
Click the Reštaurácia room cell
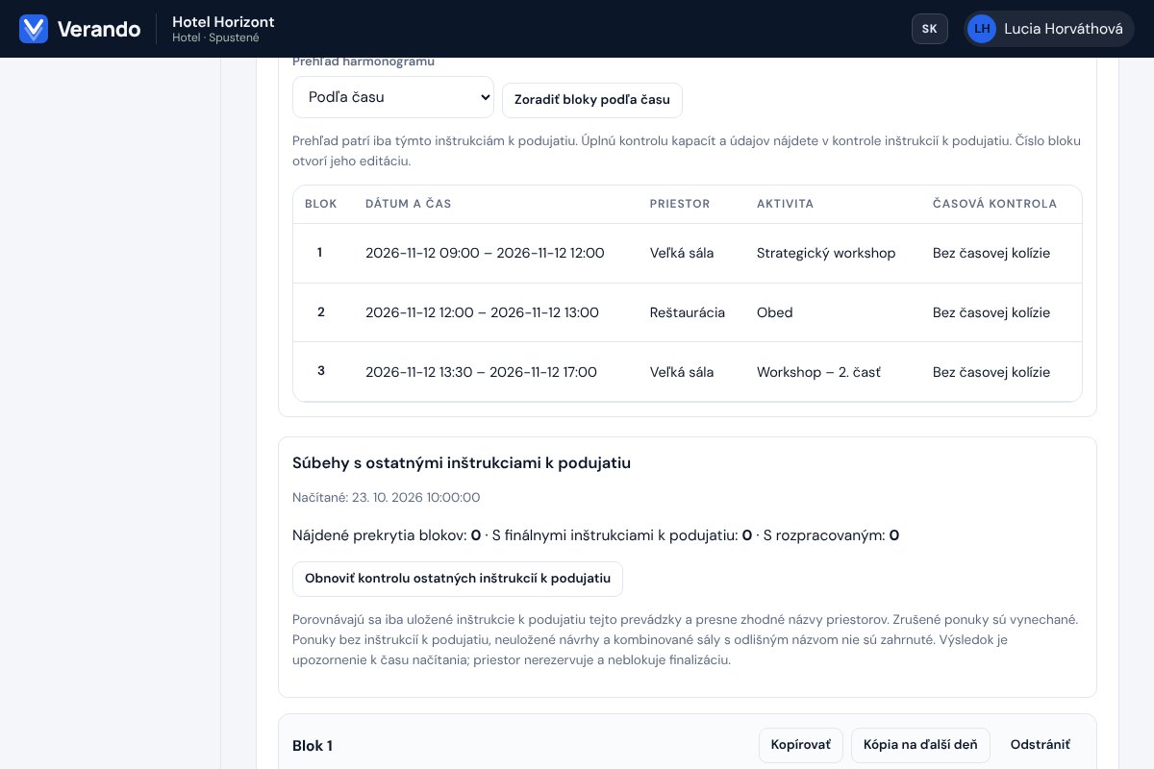click(x=688, y=312)
